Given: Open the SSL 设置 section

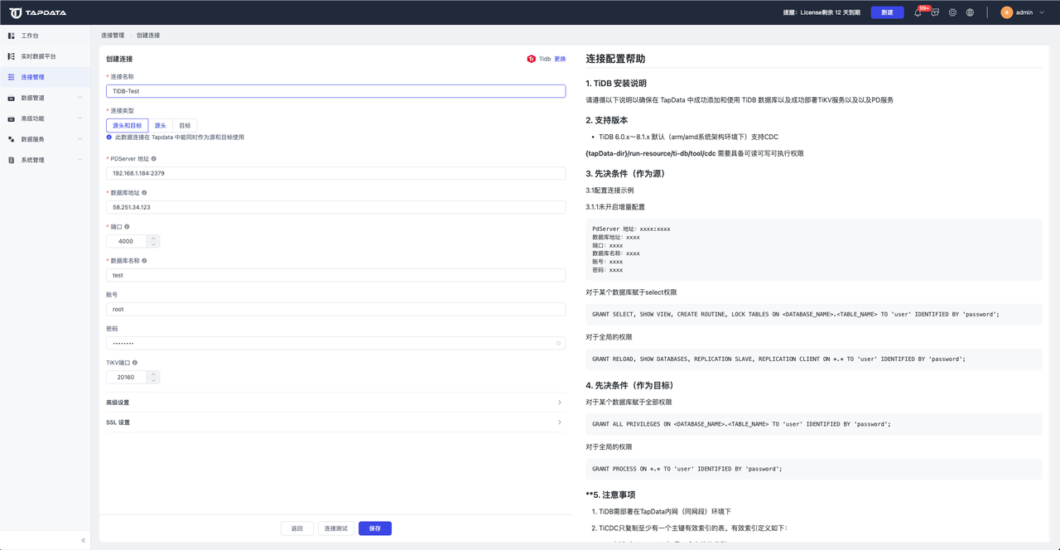Looking at the screenshot, I should tap(335, 422).
